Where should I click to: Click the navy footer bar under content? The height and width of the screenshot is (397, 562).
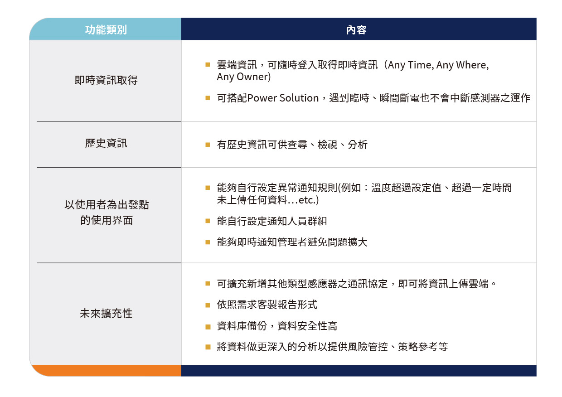pyautogui.click(x=358, y=371)
